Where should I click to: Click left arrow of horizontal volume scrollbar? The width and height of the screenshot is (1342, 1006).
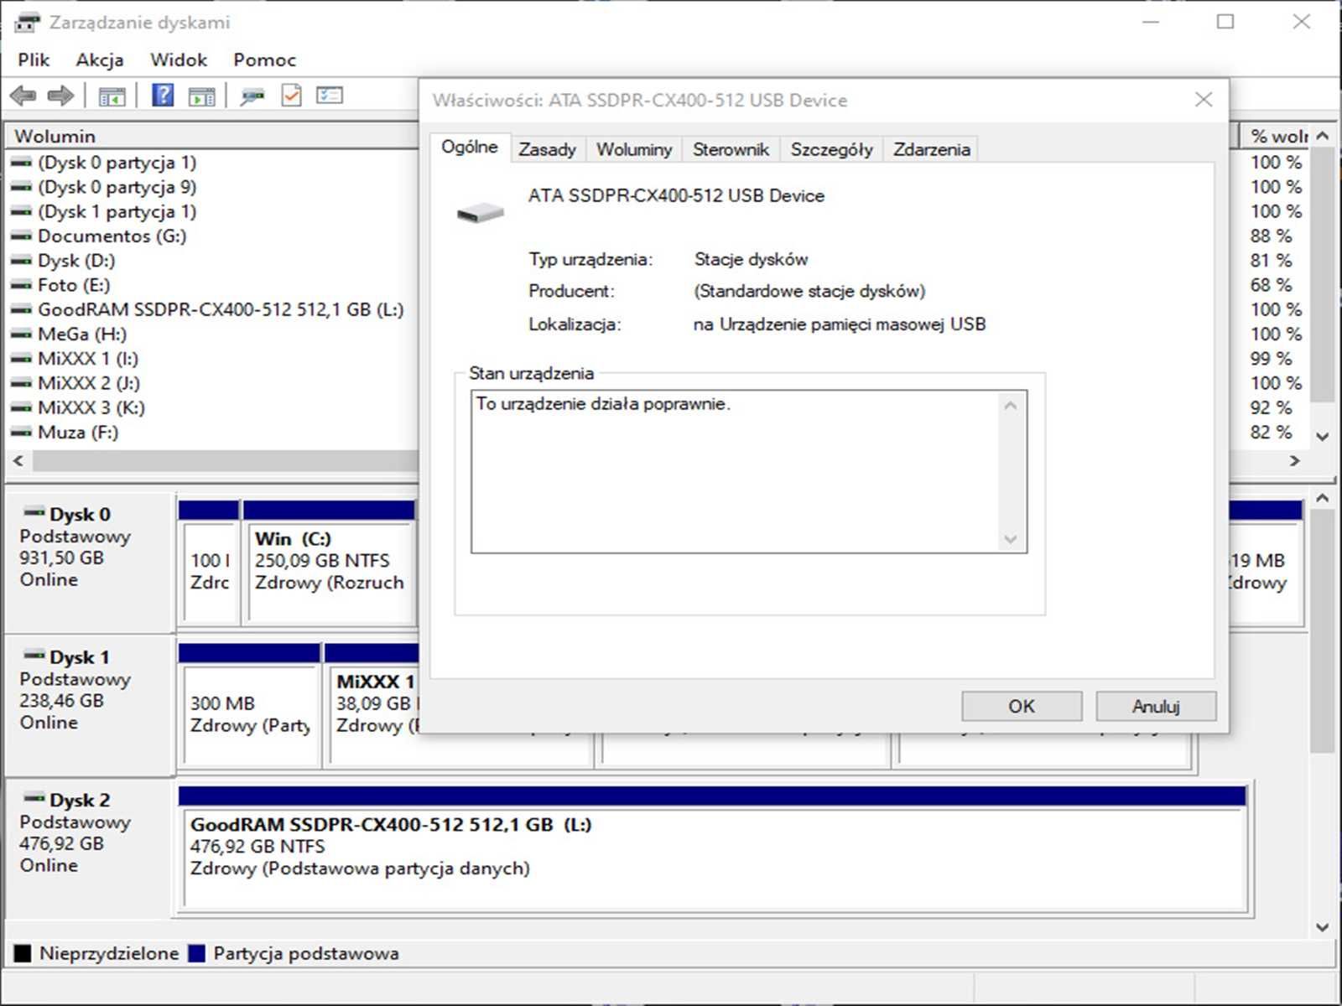point(18,460)
